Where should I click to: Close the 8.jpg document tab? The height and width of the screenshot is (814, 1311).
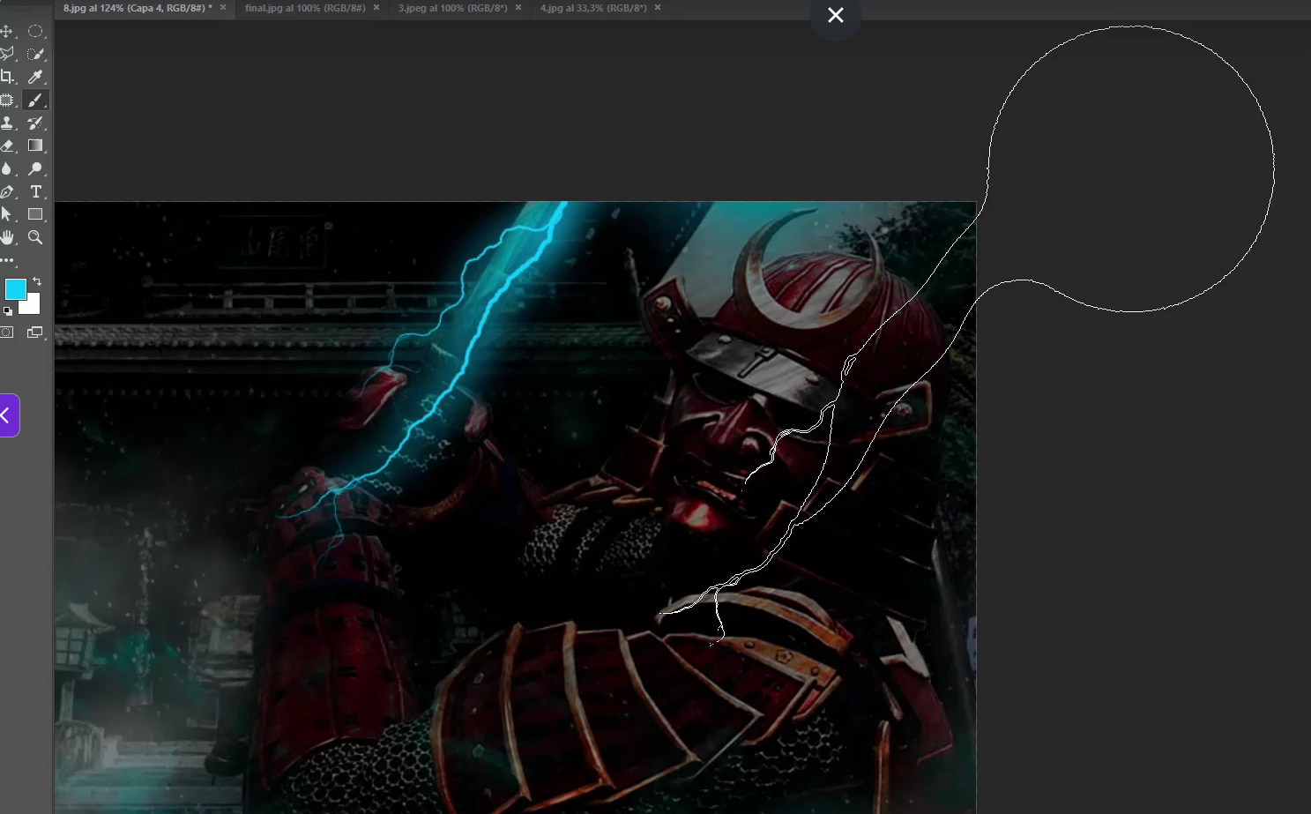[x=223, y=8]
